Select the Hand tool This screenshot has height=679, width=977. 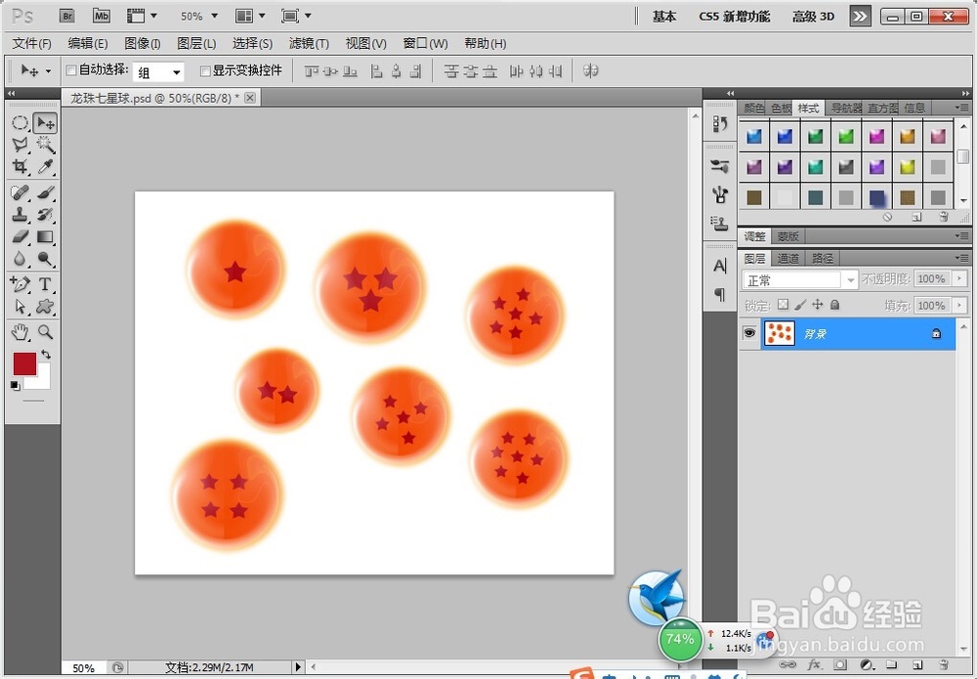pyautogui.click(x=20, y=332)
